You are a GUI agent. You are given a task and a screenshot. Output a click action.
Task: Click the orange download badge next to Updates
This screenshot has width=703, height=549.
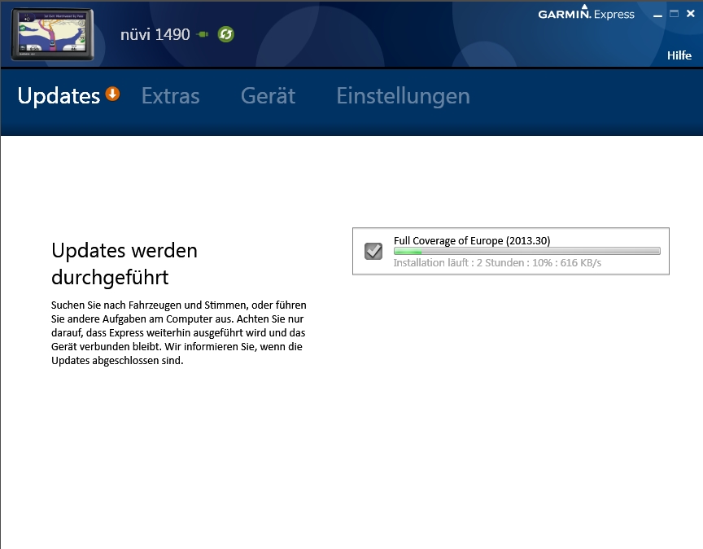tap(112, 94)
